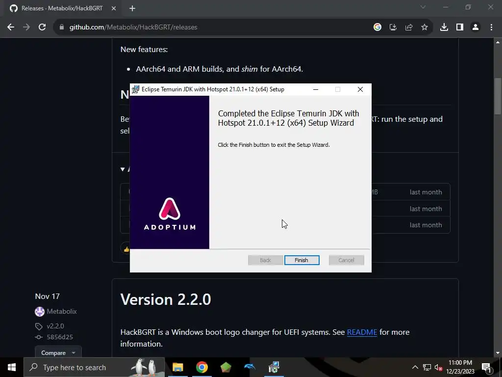Click scrollbar up arrow
This screenshot has height=377, width=502.
(x=497, y=42)
